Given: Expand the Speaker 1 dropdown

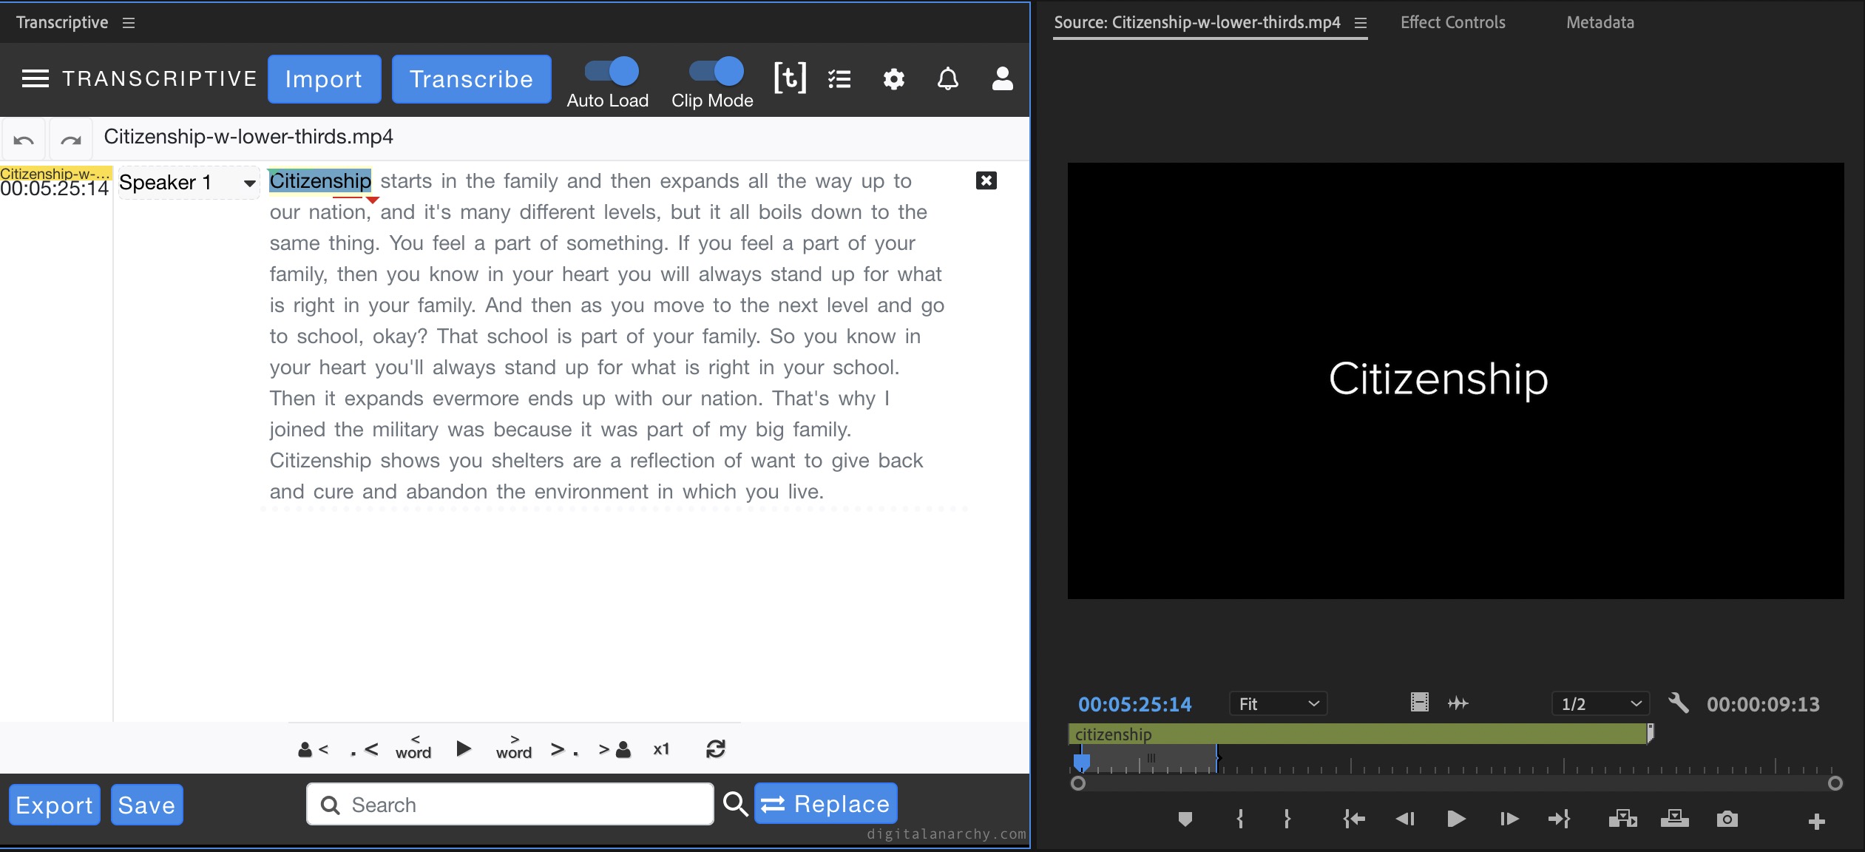Looking at the screenshot, I should [x=248, y=182].
